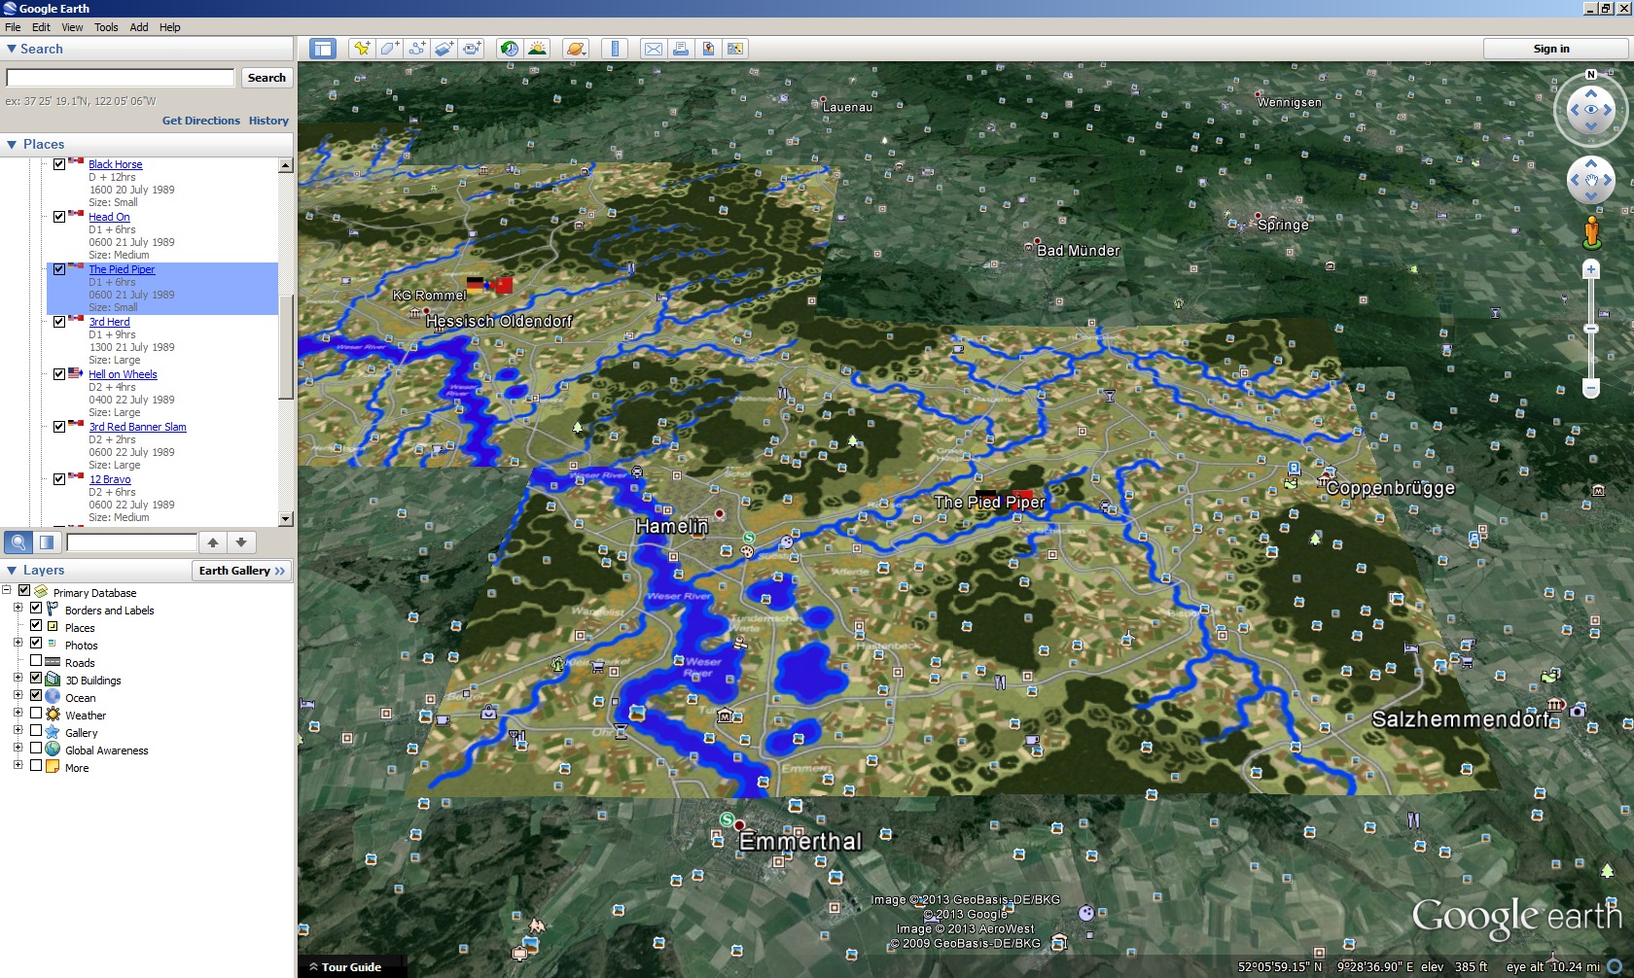Viewport: 1634px width, 978px height.
Task: Click the KG Rommel flag marker on map
Action: tap(489, 285)
